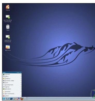Open the Tools submenu
The width and height of the screenshot is (95, 101).
12,83
